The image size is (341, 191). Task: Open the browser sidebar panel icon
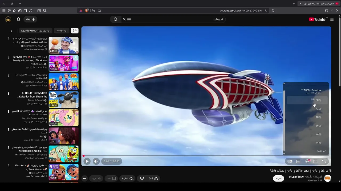[x=25, y=11]
